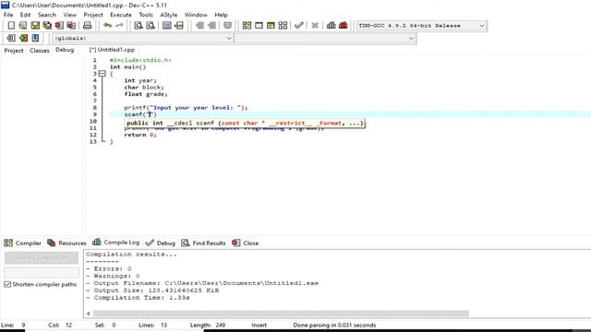Open the Help menu
591x332 pixels.
tap(221, 15)
